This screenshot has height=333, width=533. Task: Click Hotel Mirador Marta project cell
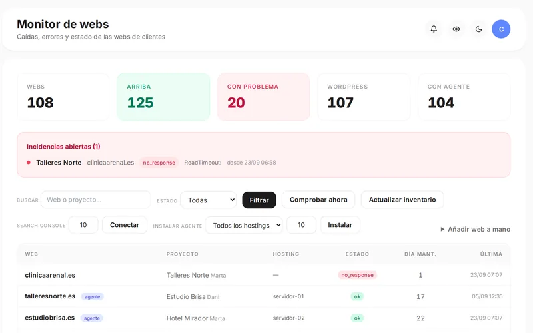coord(196,318)
